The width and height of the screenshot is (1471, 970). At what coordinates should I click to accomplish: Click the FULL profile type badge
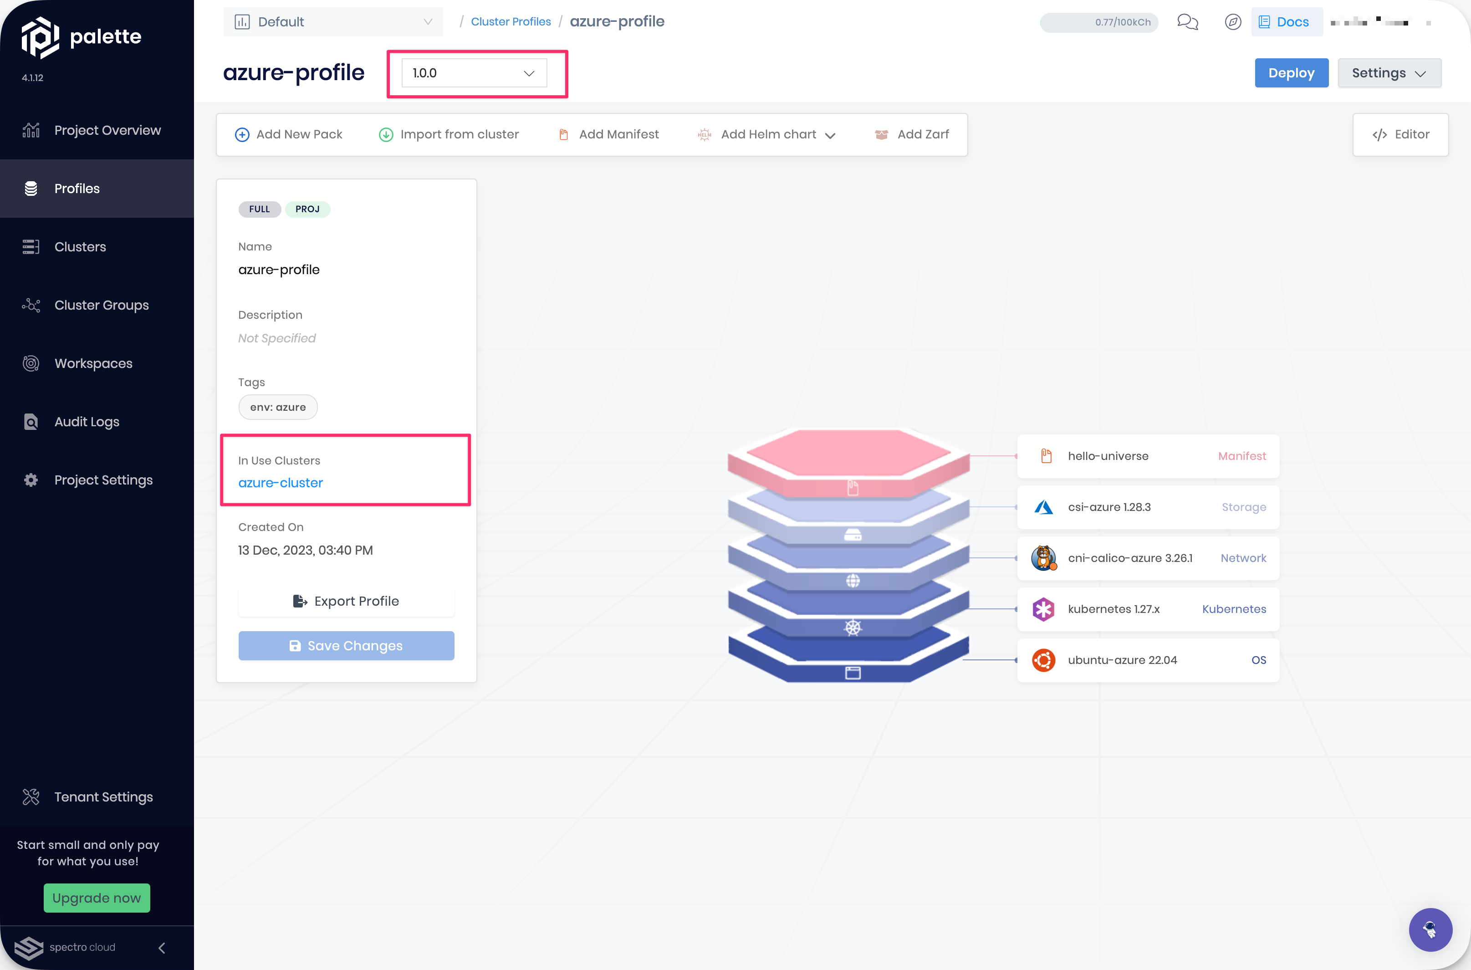click(x=259, y=209)
